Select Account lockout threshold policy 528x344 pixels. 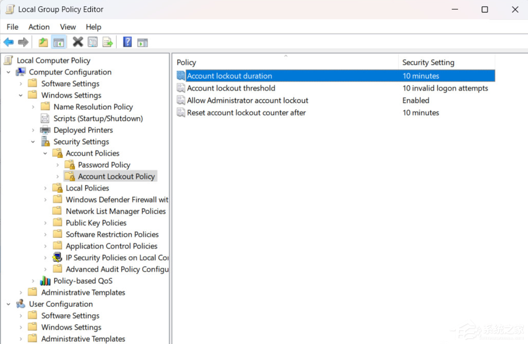231,88
